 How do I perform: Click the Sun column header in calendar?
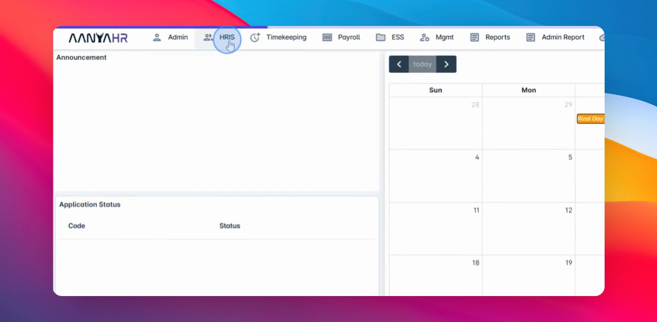(435, 90)
